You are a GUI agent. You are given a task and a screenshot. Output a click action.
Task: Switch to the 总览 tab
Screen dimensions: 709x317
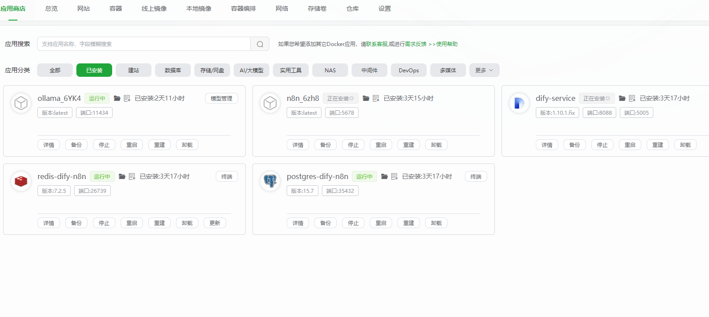coord(51,8)
